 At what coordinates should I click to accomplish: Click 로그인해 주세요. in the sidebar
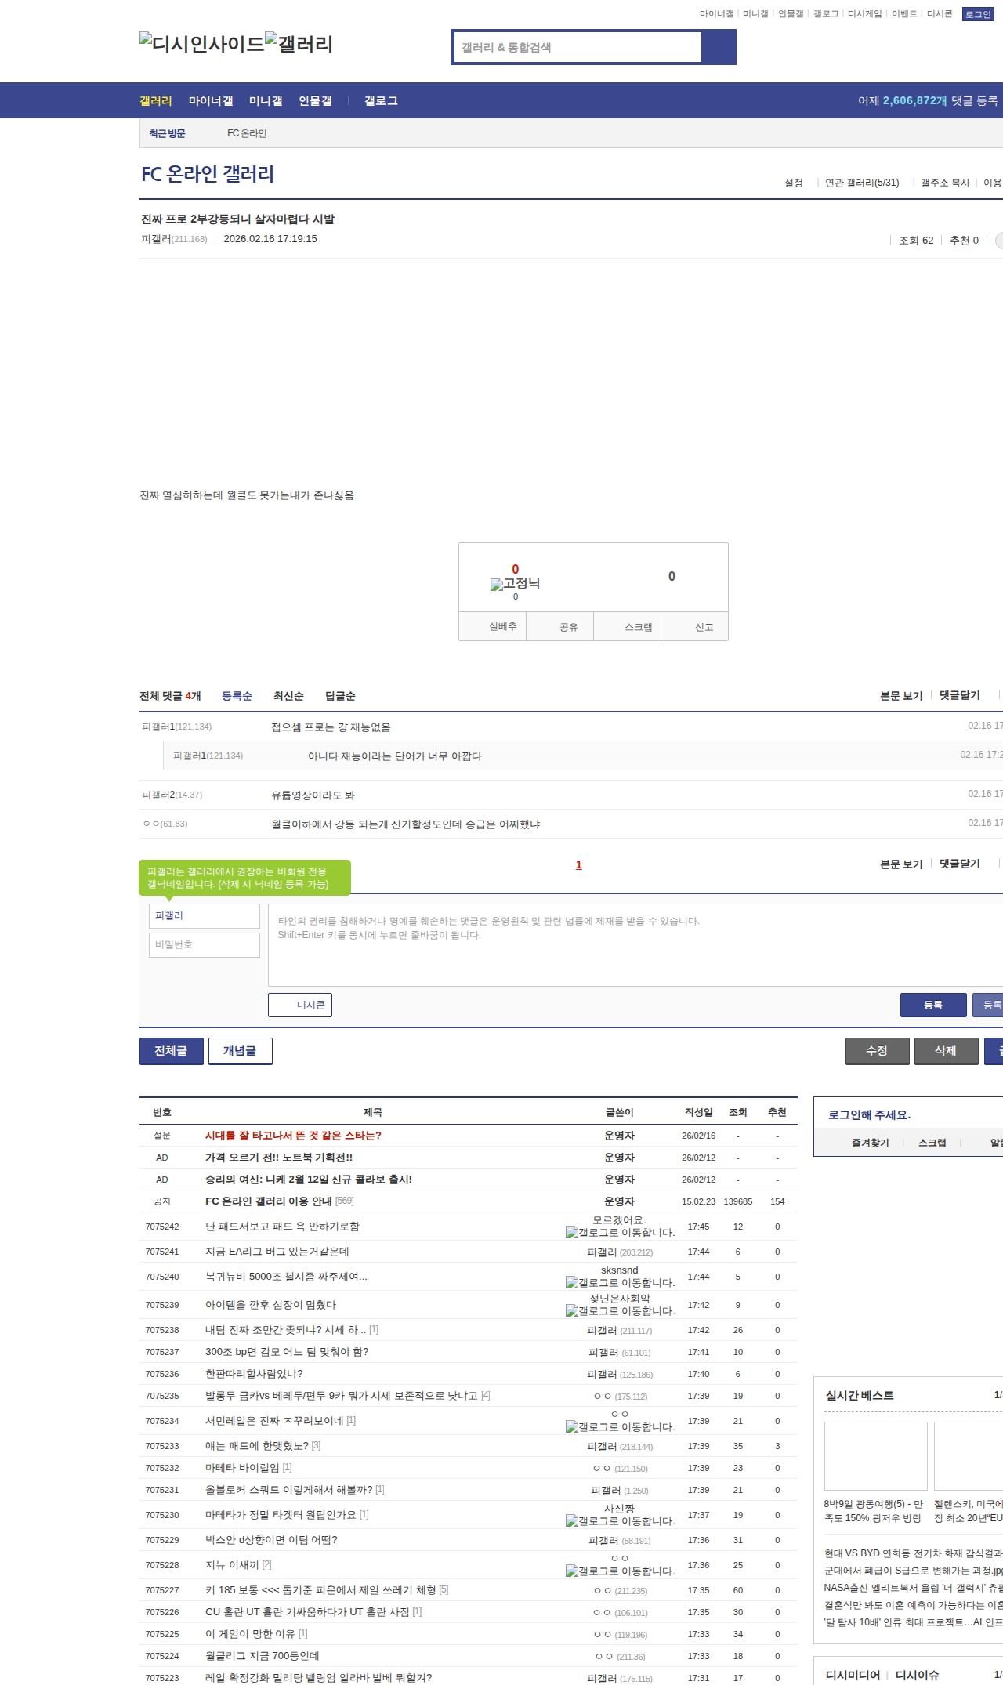point(869,1114)
